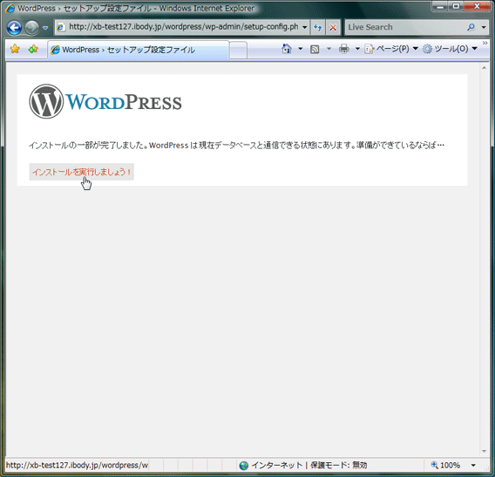495x477 pixels.
Task: Click inside the Live Search input field
Action: click(405, 28)
